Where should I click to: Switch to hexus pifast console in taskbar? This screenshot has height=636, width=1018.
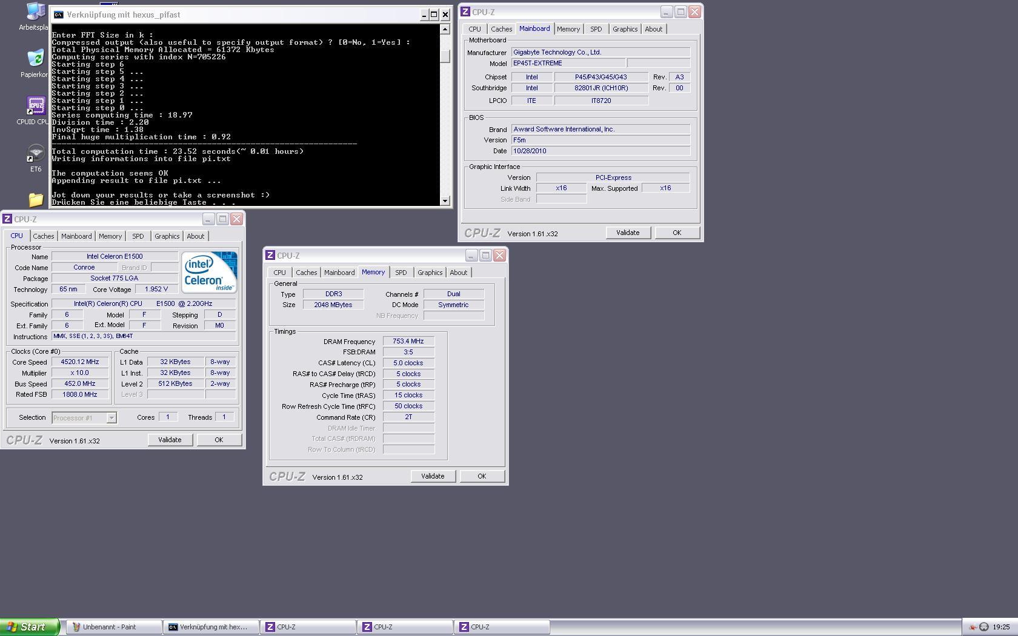(211, 627)
